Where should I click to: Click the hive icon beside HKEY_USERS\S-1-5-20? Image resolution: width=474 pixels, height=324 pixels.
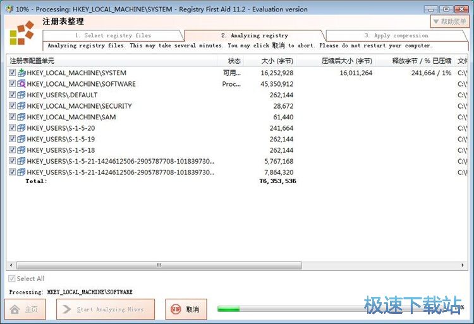[x=21, y=128]
